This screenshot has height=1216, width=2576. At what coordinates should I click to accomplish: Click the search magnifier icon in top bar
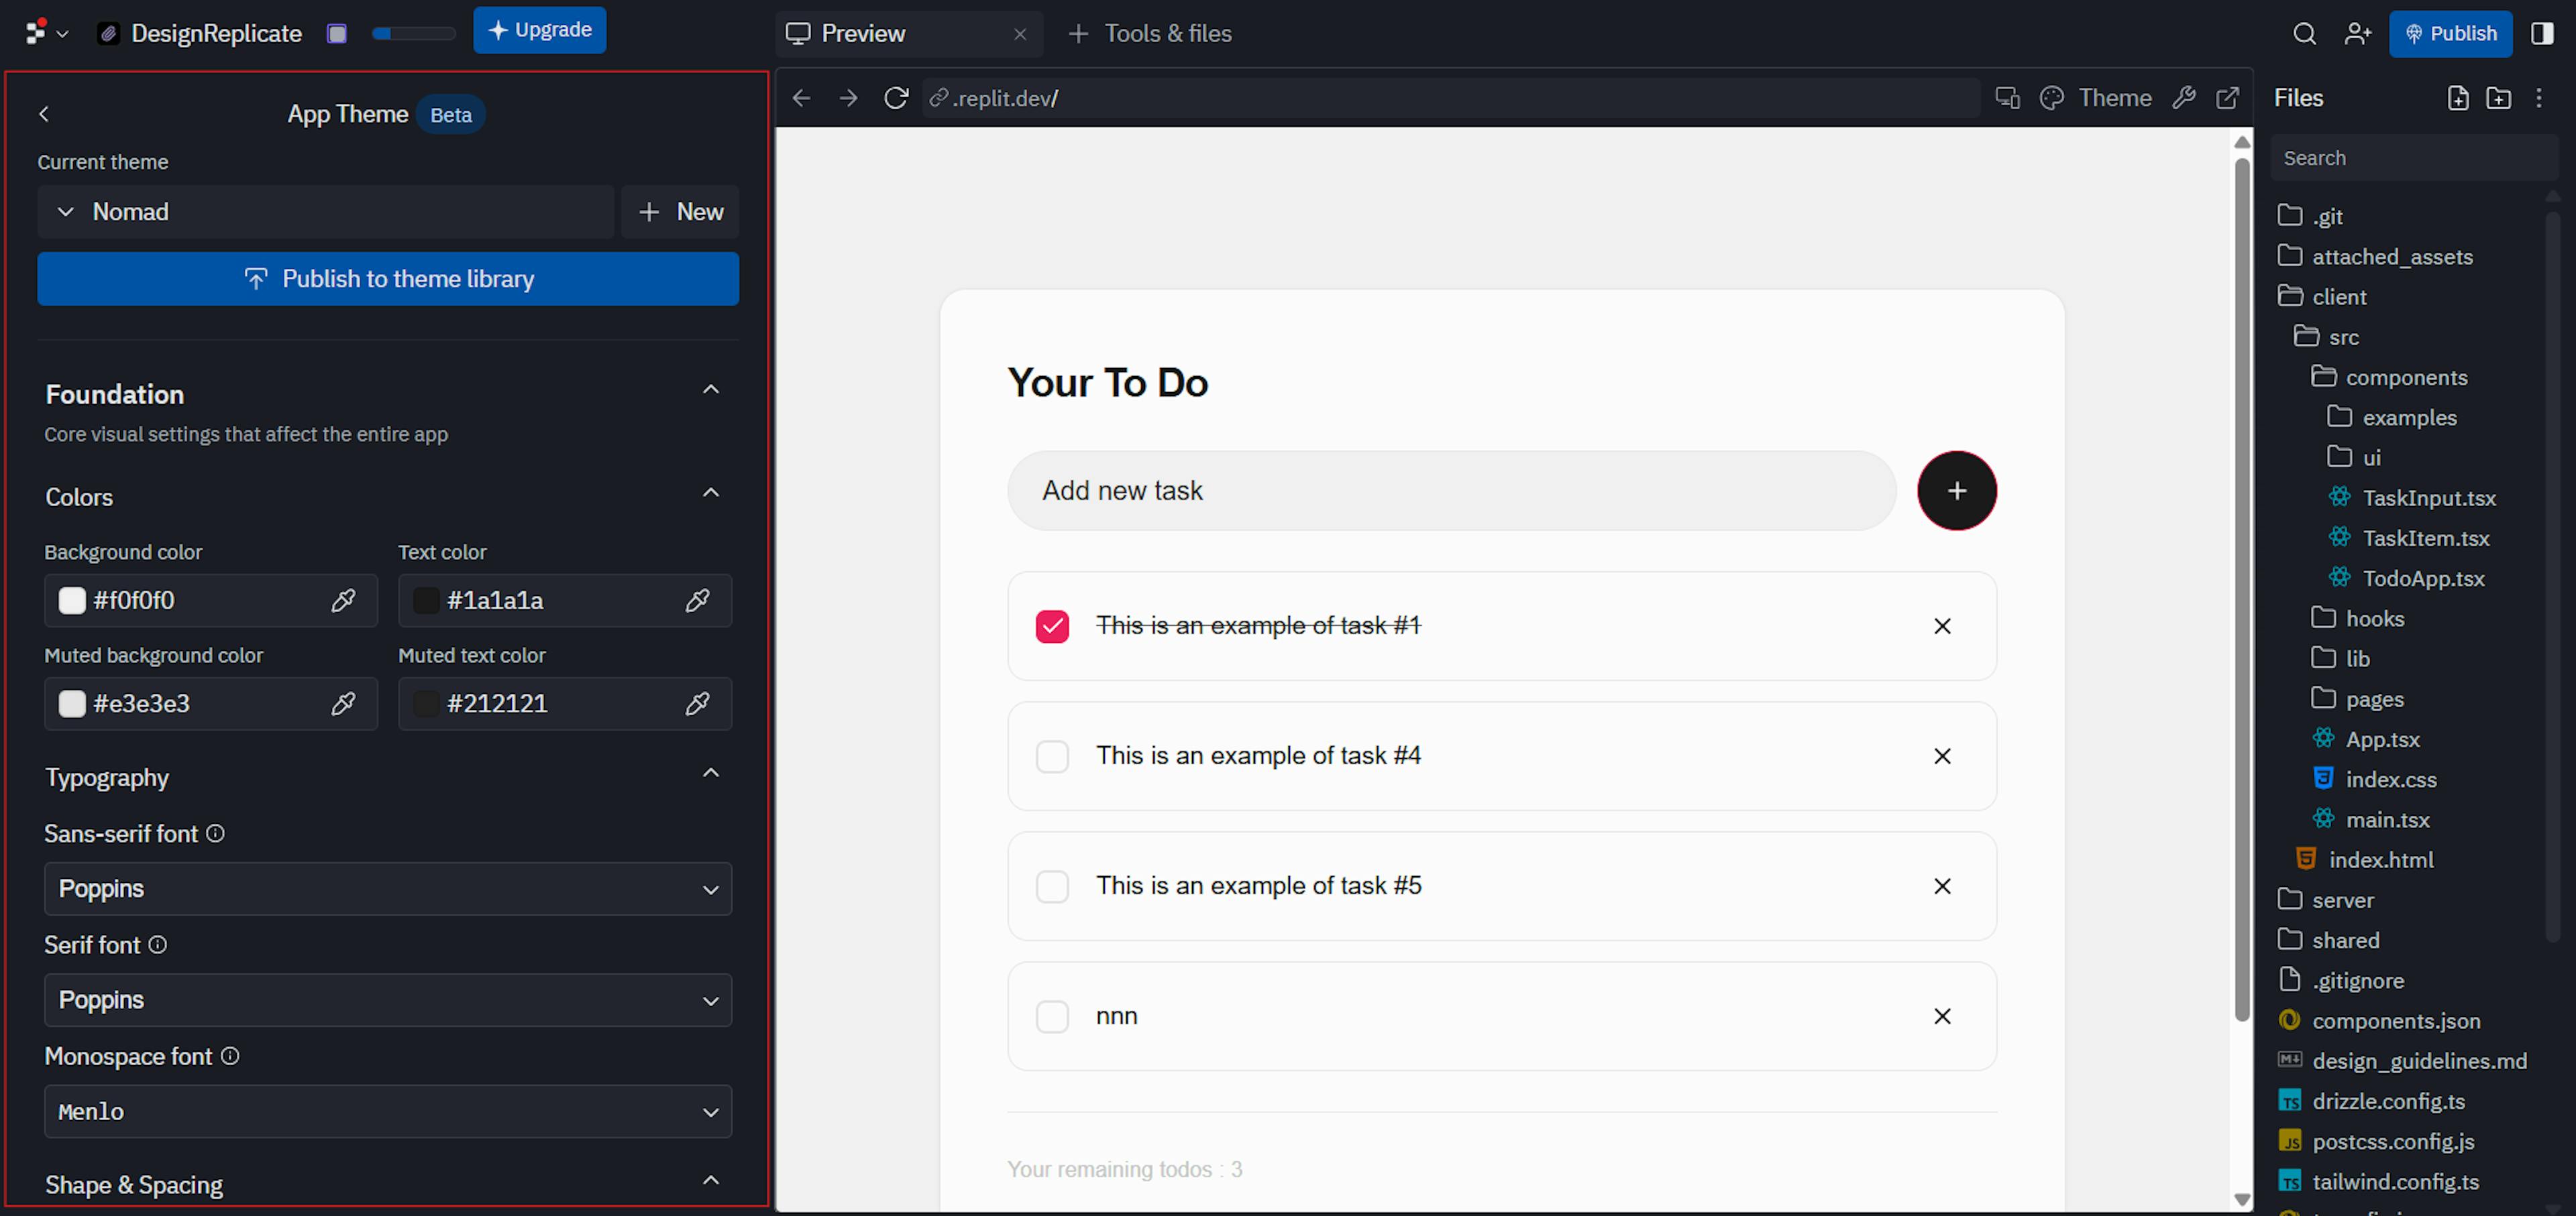coord(2304,34)
